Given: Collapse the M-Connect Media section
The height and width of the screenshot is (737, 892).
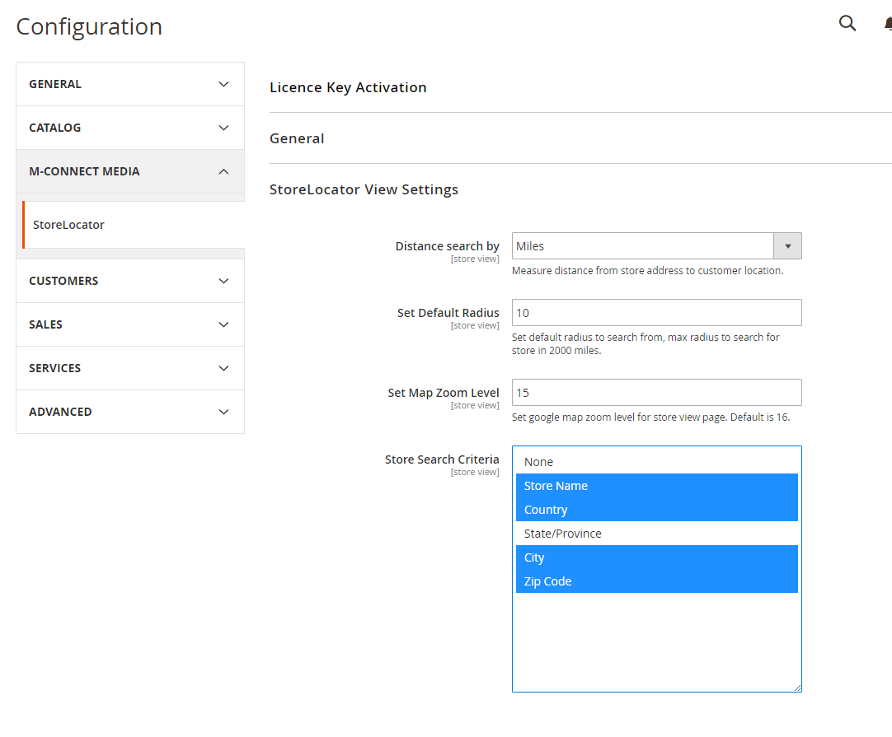Looking at the screenshot, I should pos(130,171).
